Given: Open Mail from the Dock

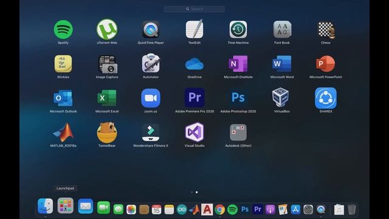Looking at the screenshot, I should click(86, 206).
